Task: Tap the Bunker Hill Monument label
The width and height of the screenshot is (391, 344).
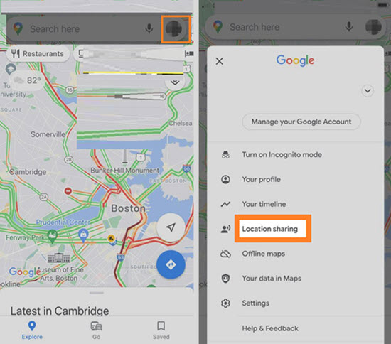Action: pyautogui.click(x=124, y=171)
